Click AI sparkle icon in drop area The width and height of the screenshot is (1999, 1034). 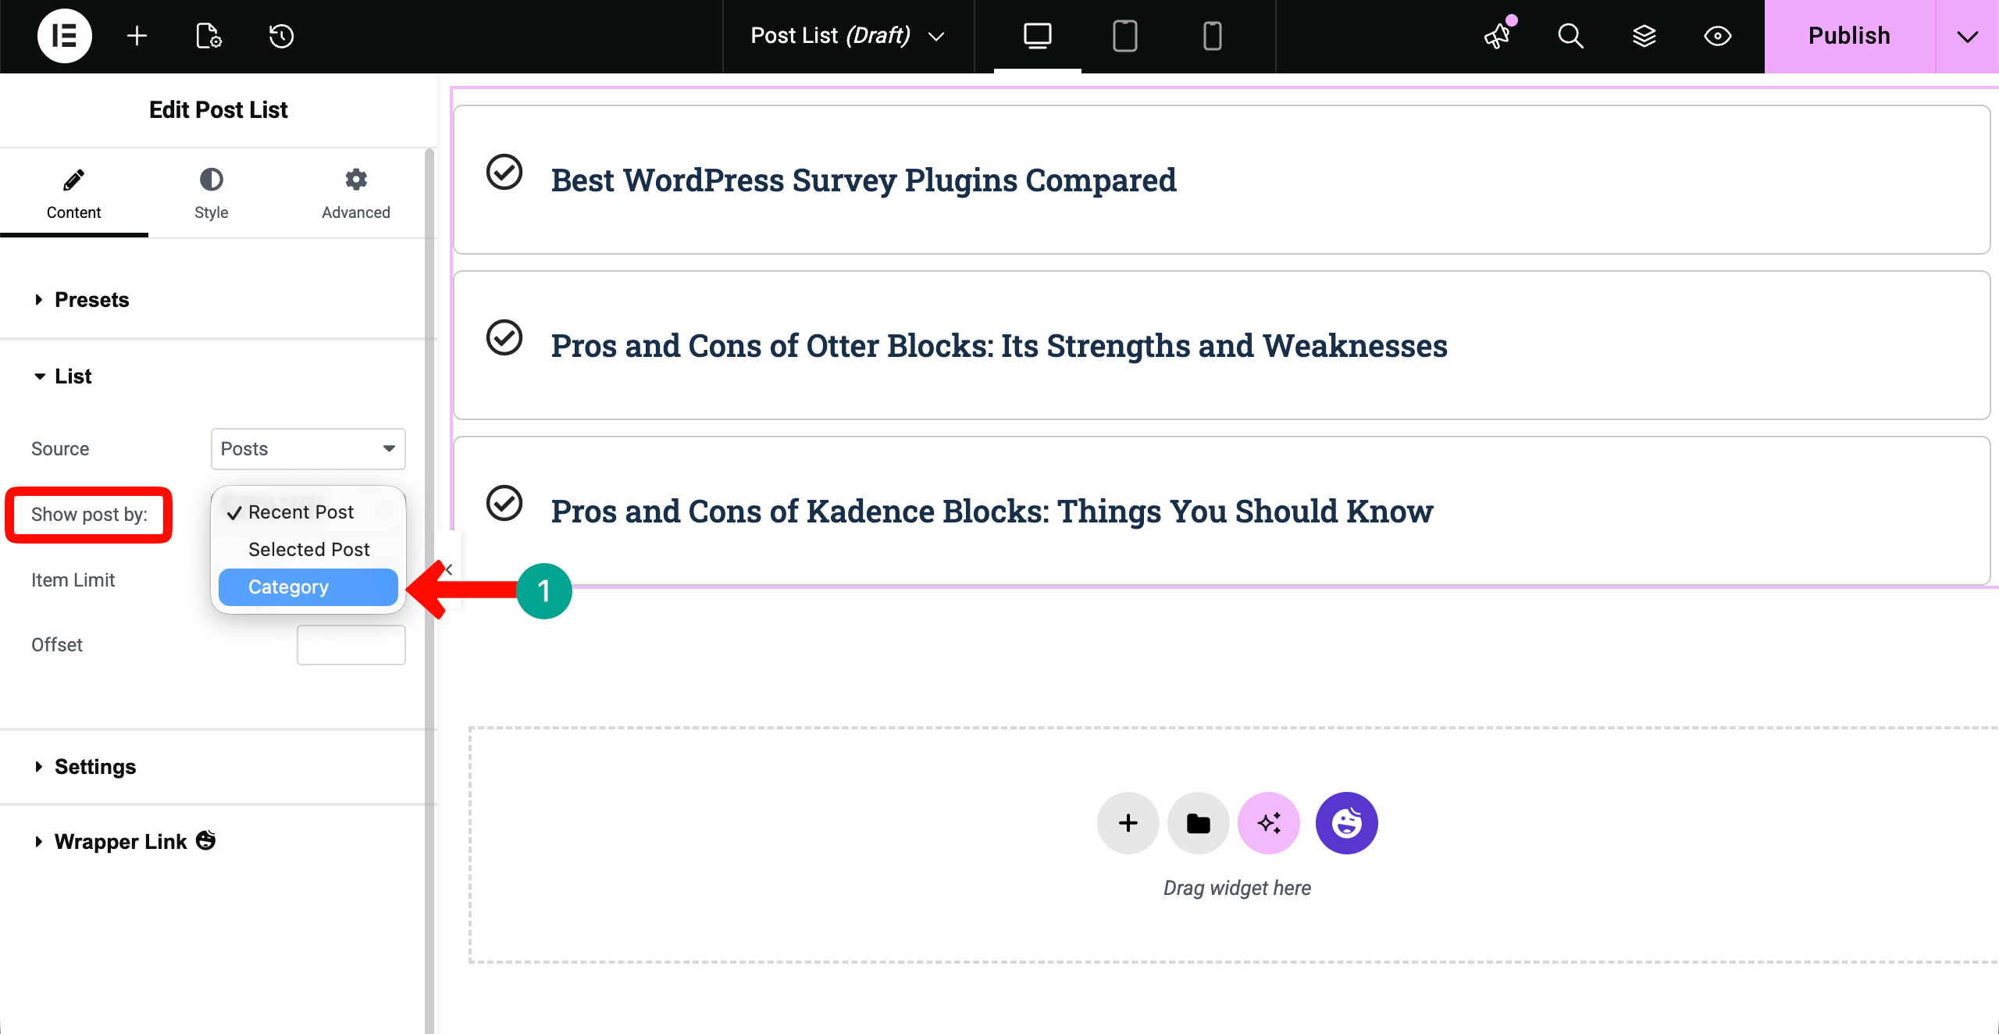click(x=1268, y=823)
